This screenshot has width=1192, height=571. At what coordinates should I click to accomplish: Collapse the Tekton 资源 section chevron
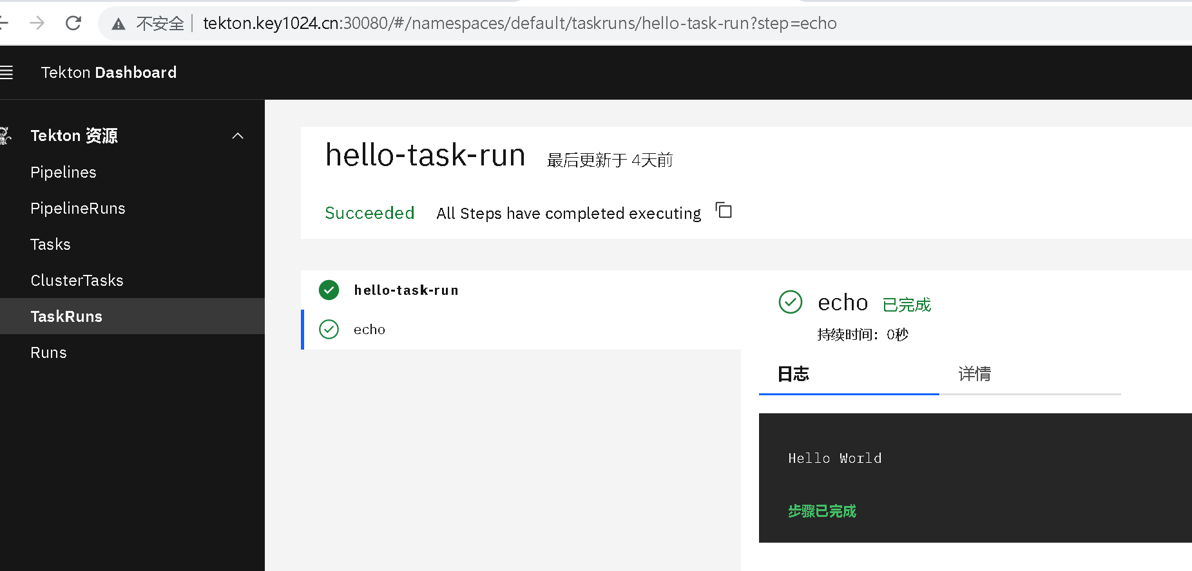[x=238, y=136]
